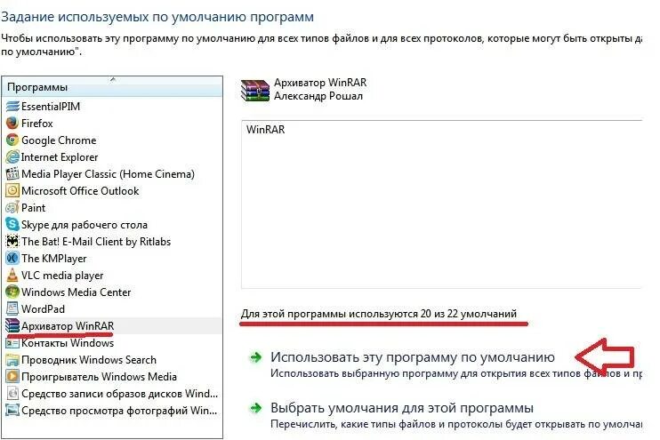Click green arrow beside Использовать эту программу
This screenshot has height=440, width=660.
[x=255, y=358]
